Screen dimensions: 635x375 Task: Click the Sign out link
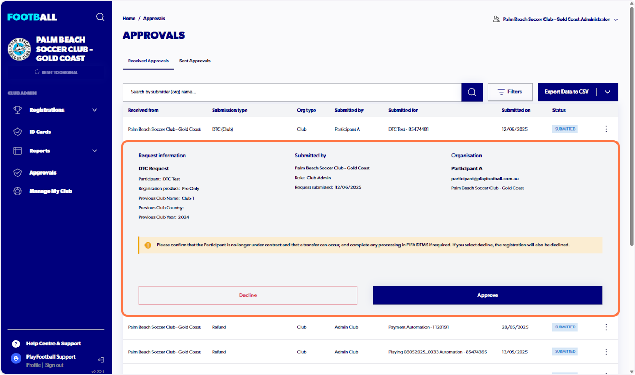pyautogui.click(x=54, y=365)
